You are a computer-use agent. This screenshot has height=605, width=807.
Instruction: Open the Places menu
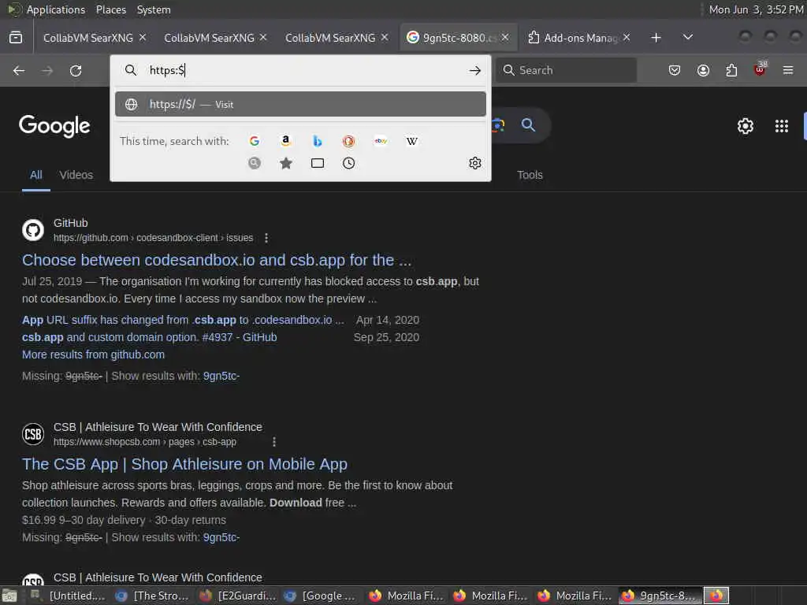pyautogui.click(x=110, y=9)
